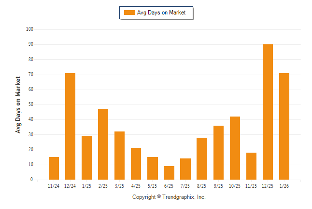Pick the 4/25 bar
This screenshot has height=209, width=312.
coord(136,164)
